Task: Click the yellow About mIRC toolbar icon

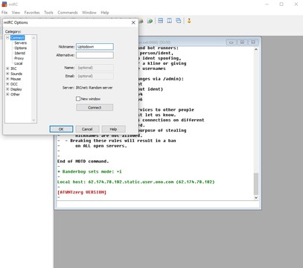Action: point(189,21)
